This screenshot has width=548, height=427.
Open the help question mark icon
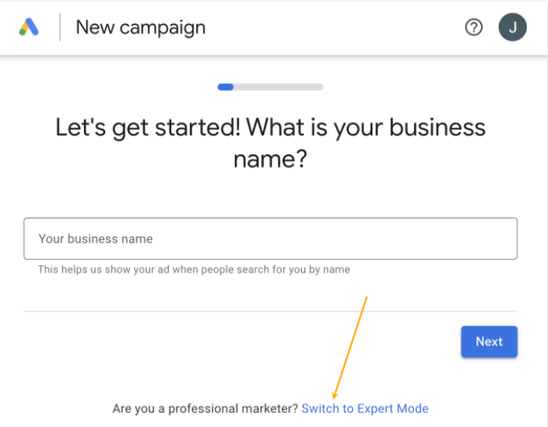[x=473, y=27]
